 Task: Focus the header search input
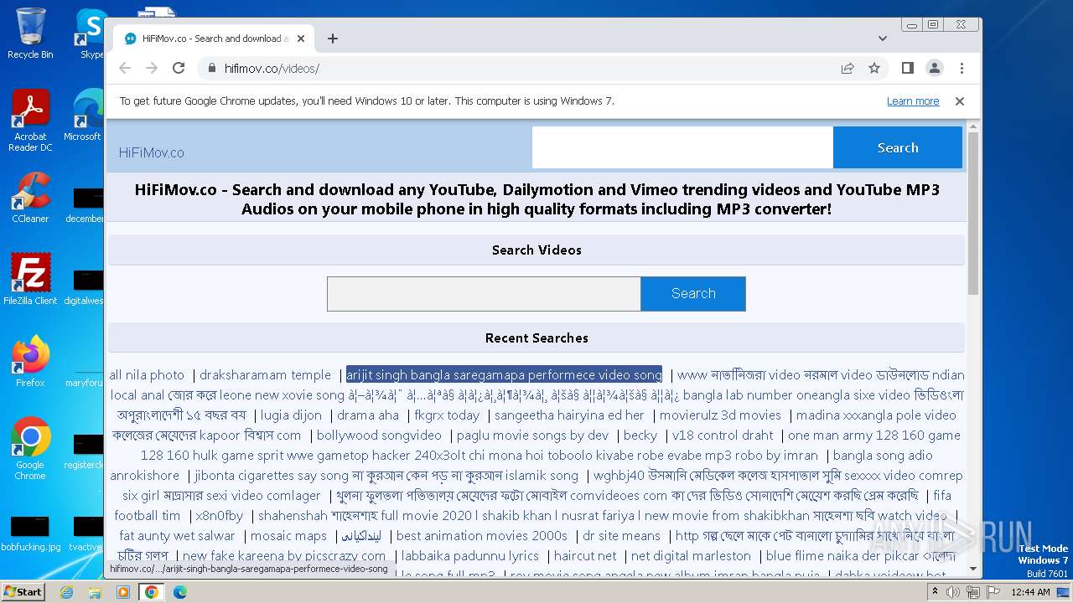coord(682,147)
